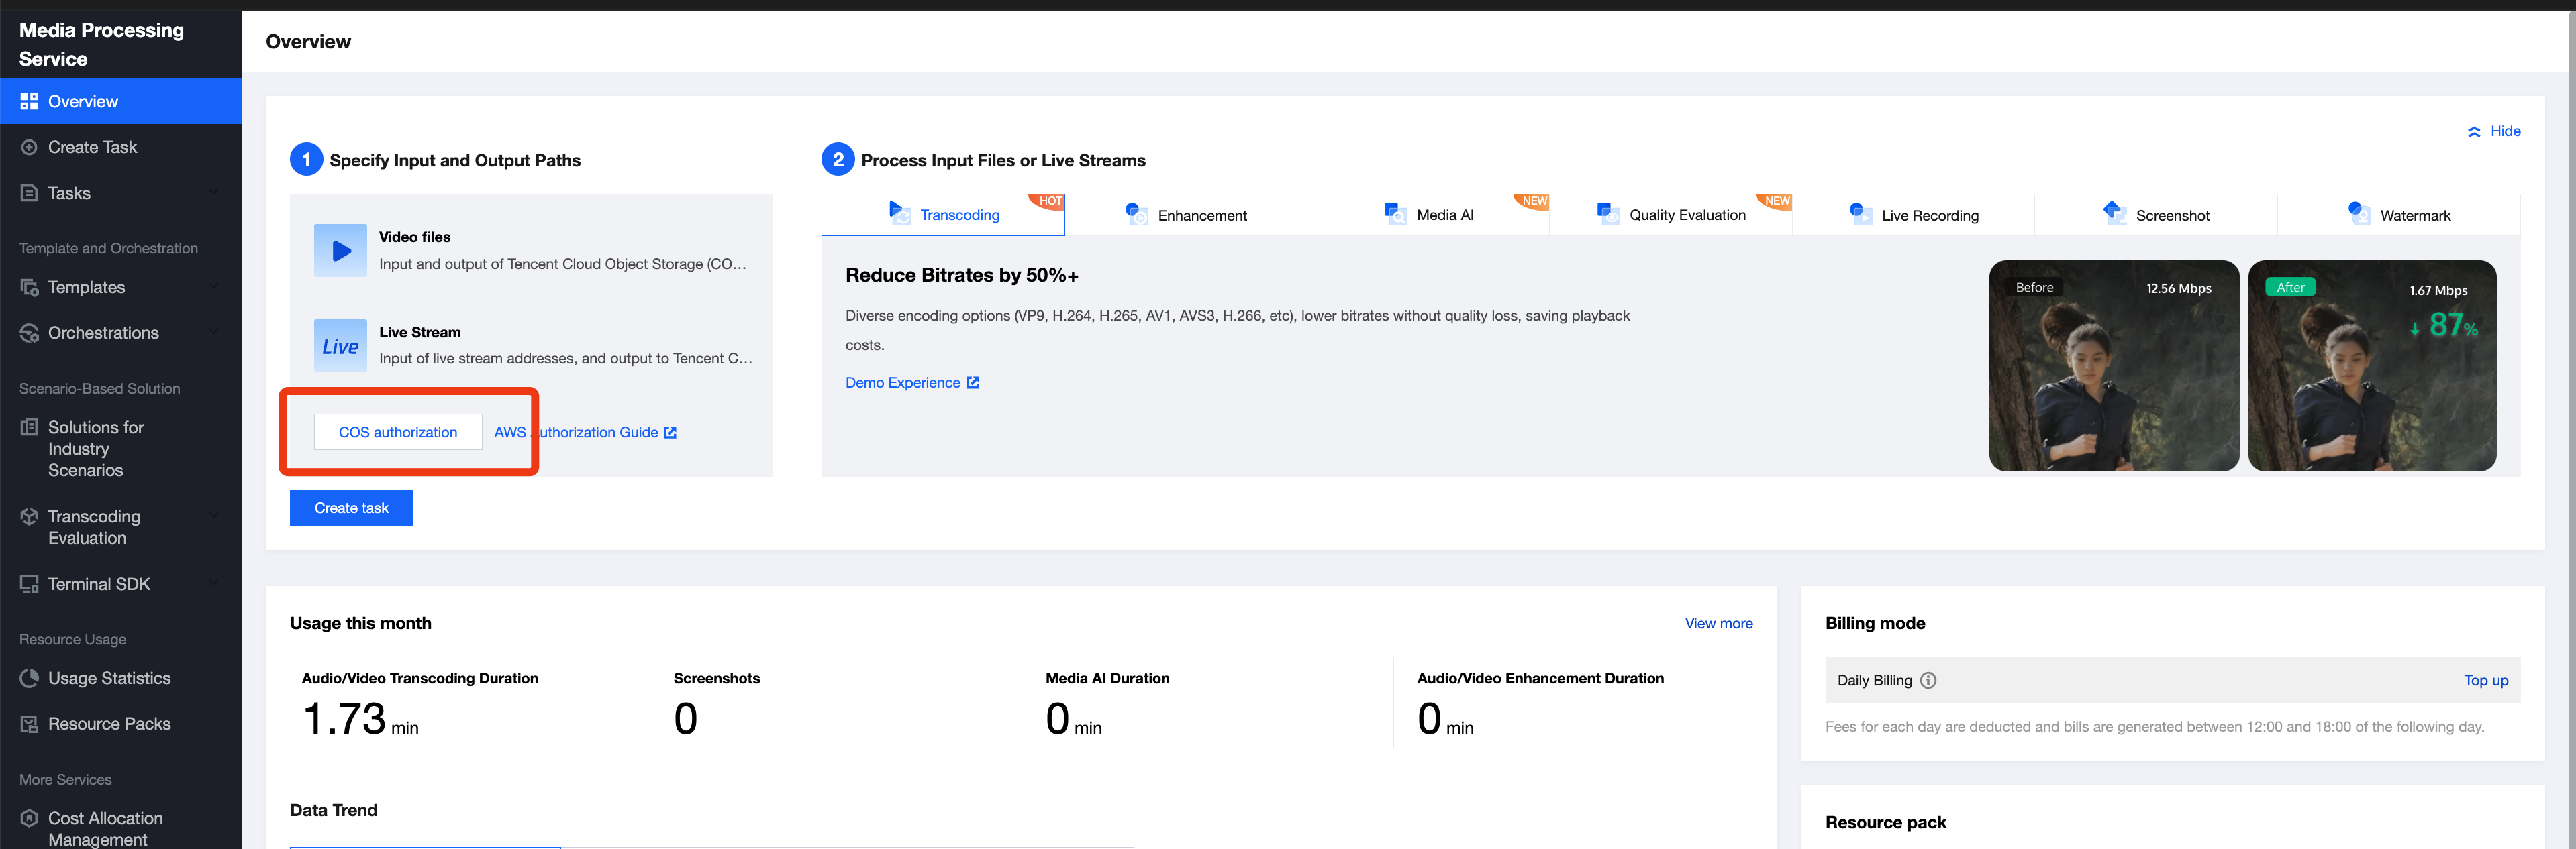The width and height of the screenshot is (2576, 849).
Task: Click the Video files play icon
Action: coord(340,251)
